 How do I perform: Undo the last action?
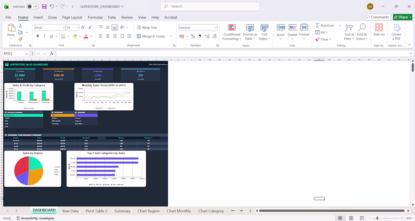[52, 6]
